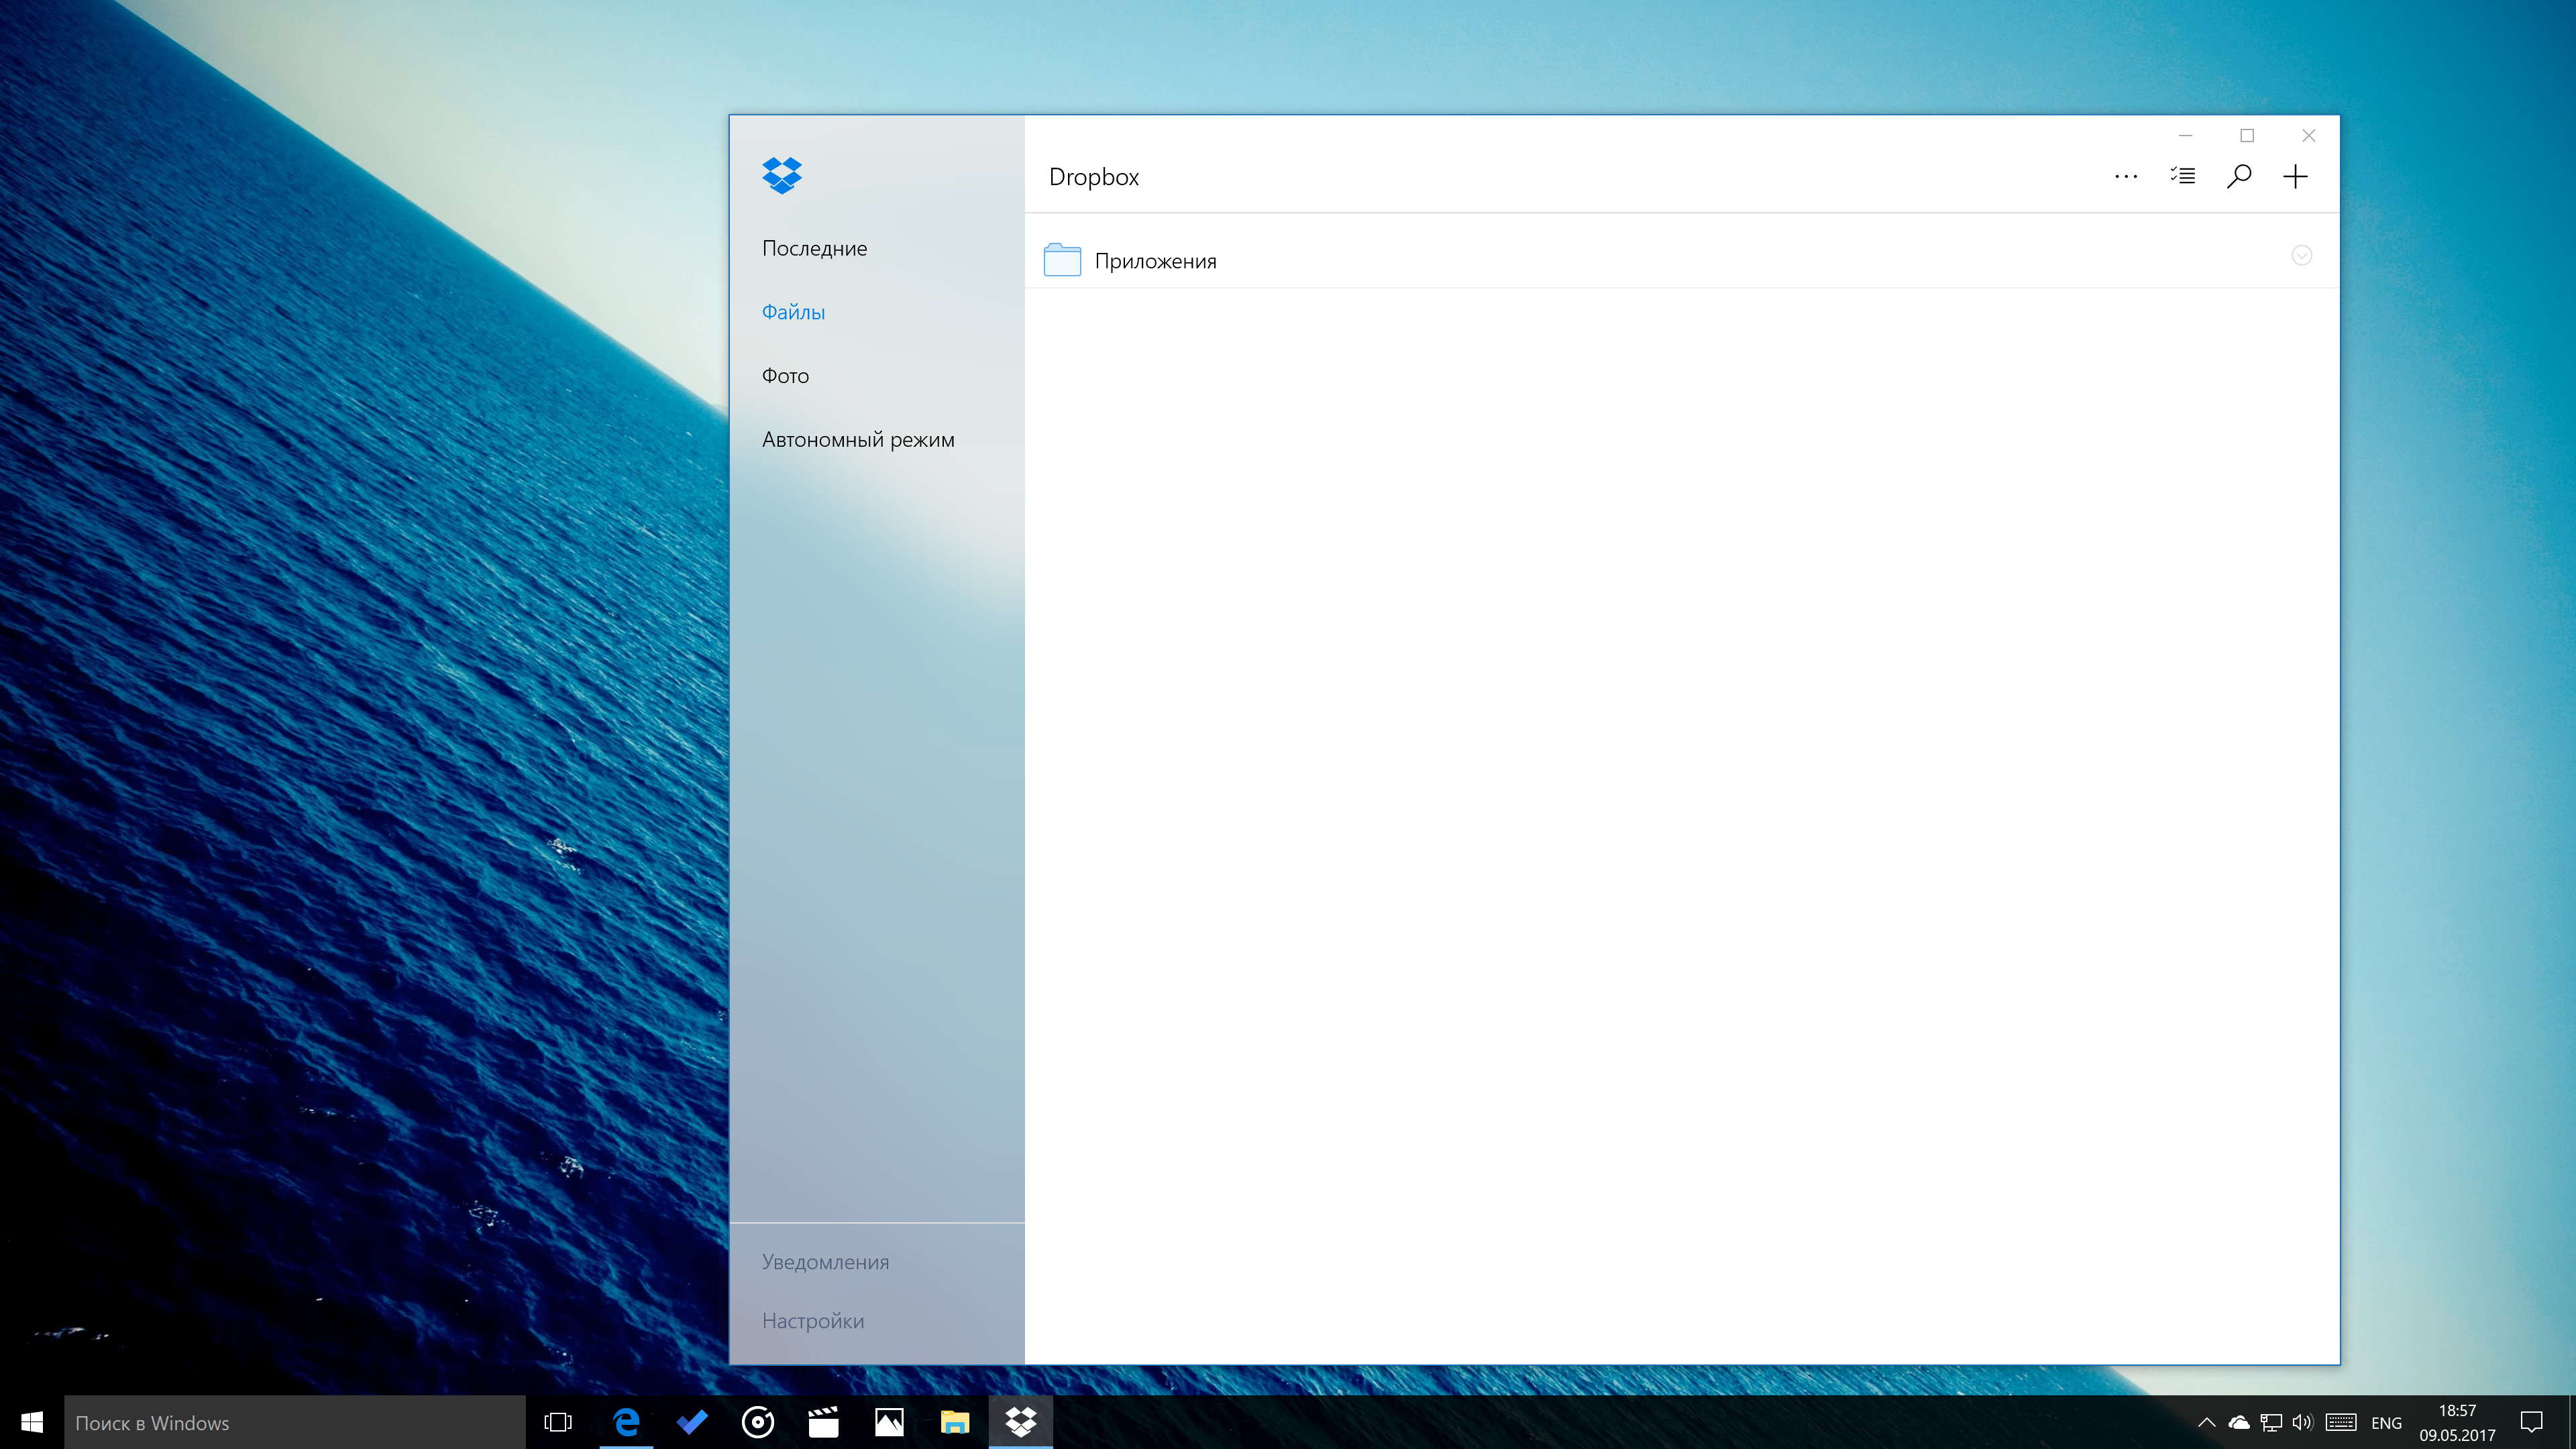Click the Windows search field
The image size is (2576, 1449).
(295, 1422)
